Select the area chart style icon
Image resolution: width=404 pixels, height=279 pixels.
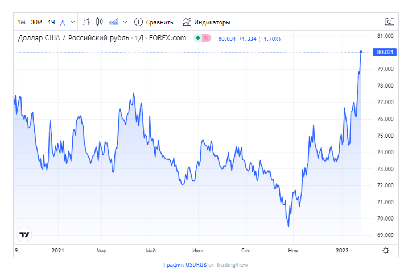[113, 22]
